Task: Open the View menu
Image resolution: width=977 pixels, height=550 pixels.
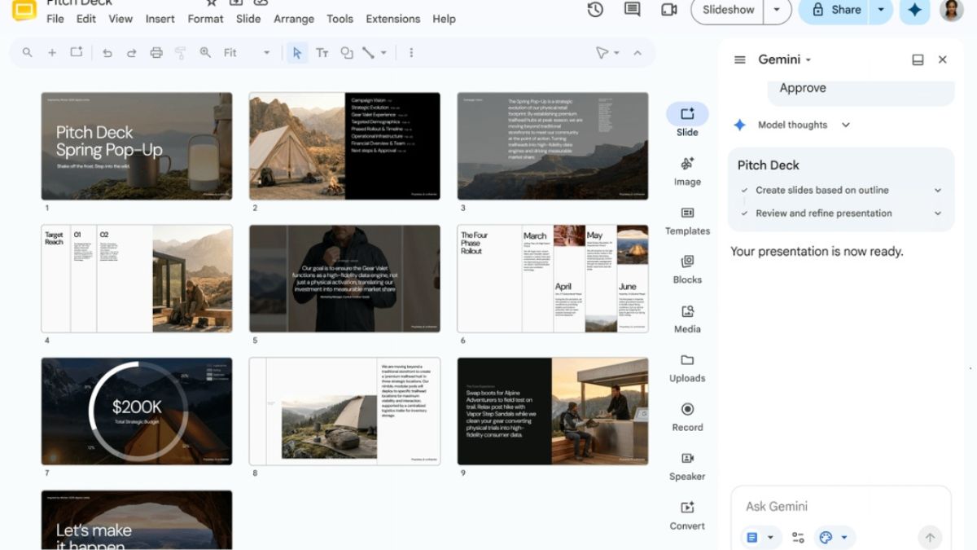Action: tap(120, 19)
